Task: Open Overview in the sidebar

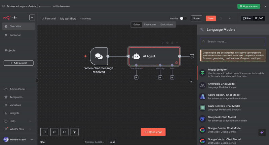Action: (x=18, y=26)
